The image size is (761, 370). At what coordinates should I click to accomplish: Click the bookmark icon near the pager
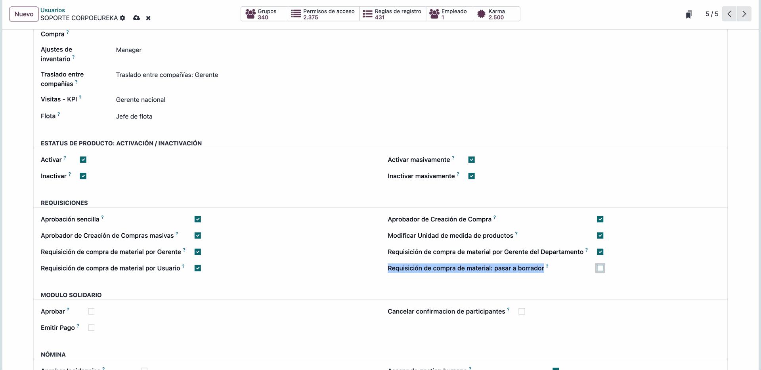pos(689,14)
